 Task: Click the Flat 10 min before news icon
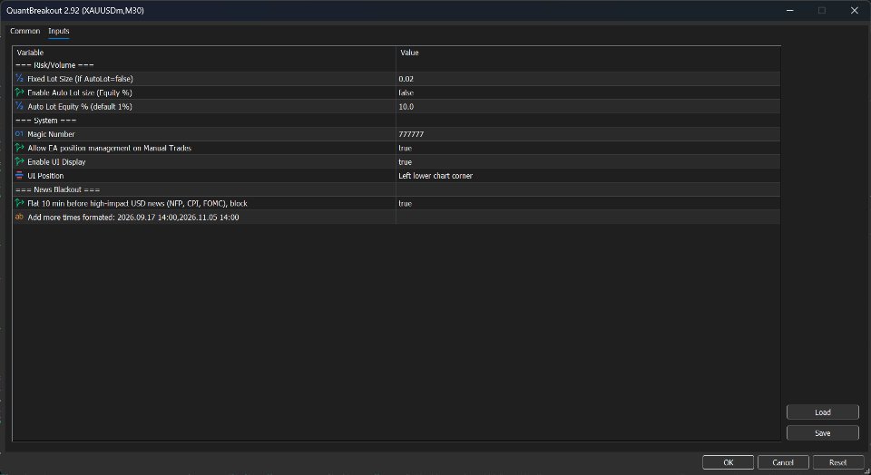tap(19, 204)
